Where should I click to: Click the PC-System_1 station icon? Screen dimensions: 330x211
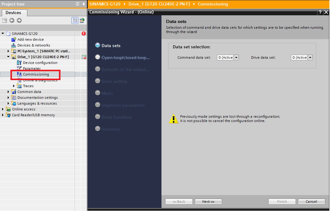(x=14, y=51)
